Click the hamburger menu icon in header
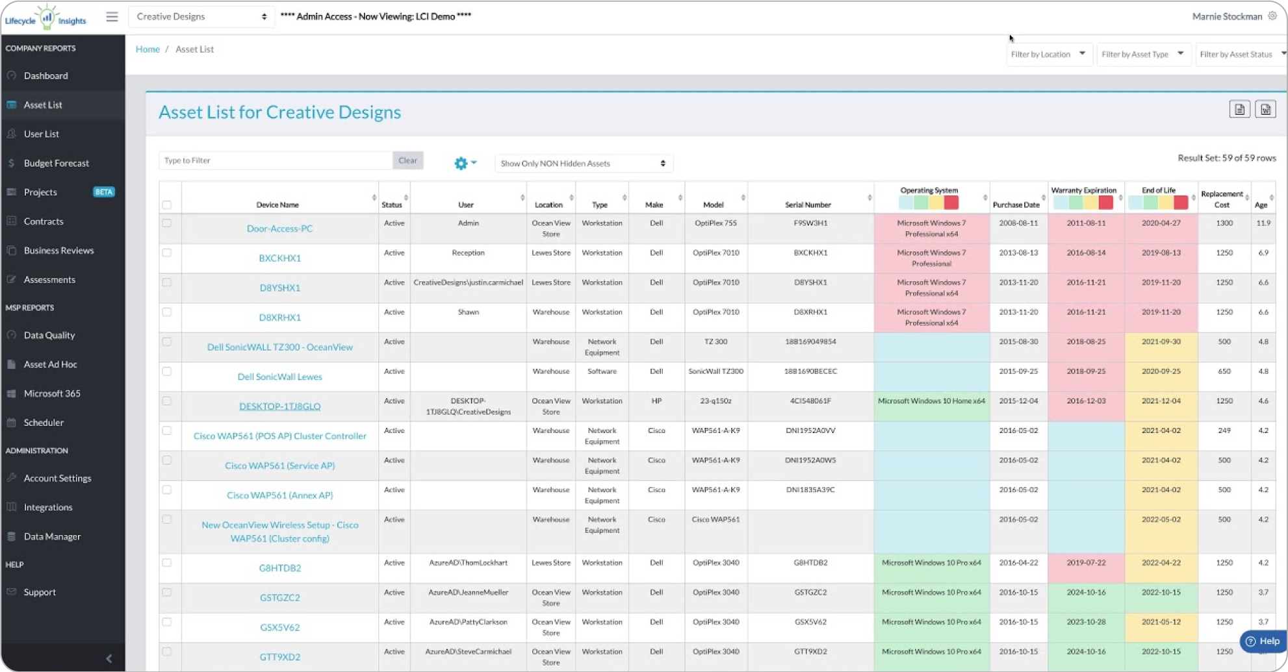 (x=112, y=17)
